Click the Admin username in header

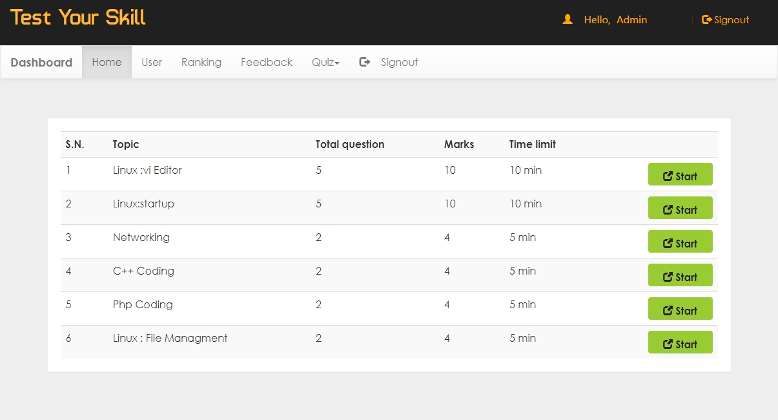(631, 20)
